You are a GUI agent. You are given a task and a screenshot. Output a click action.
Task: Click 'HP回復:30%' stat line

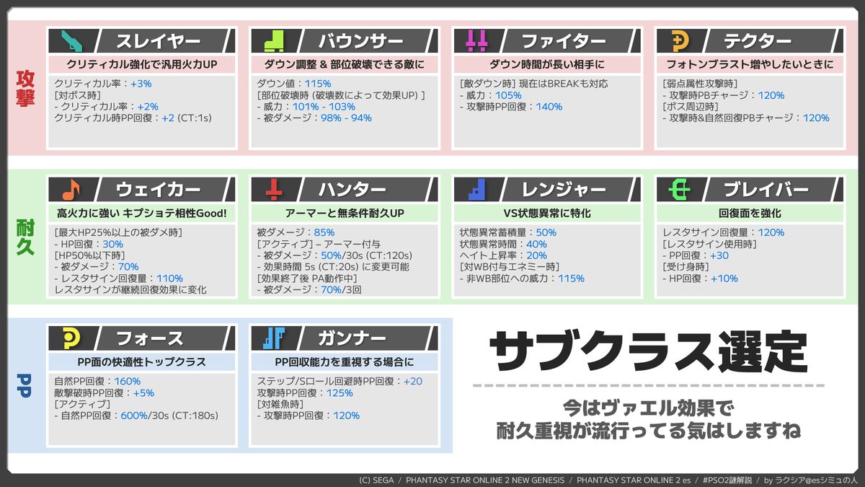88,244
